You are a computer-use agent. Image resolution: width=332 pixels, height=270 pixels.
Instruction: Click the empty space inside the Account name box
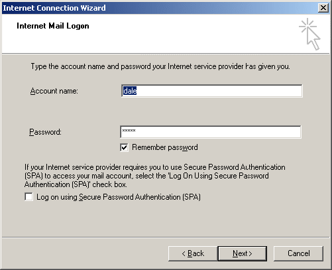219,91
